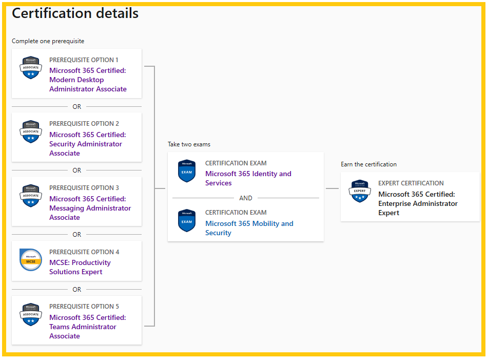The width and height of the screenshot is (488, 360).
Task: Click the 'PREREQUISITE OPTION 3' label
Action: point(84,188)
